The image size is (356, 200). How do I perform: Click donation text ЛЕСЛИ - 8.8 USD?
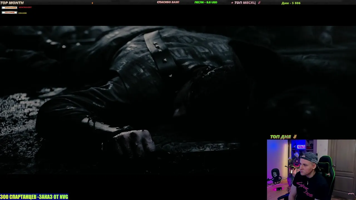206,2
